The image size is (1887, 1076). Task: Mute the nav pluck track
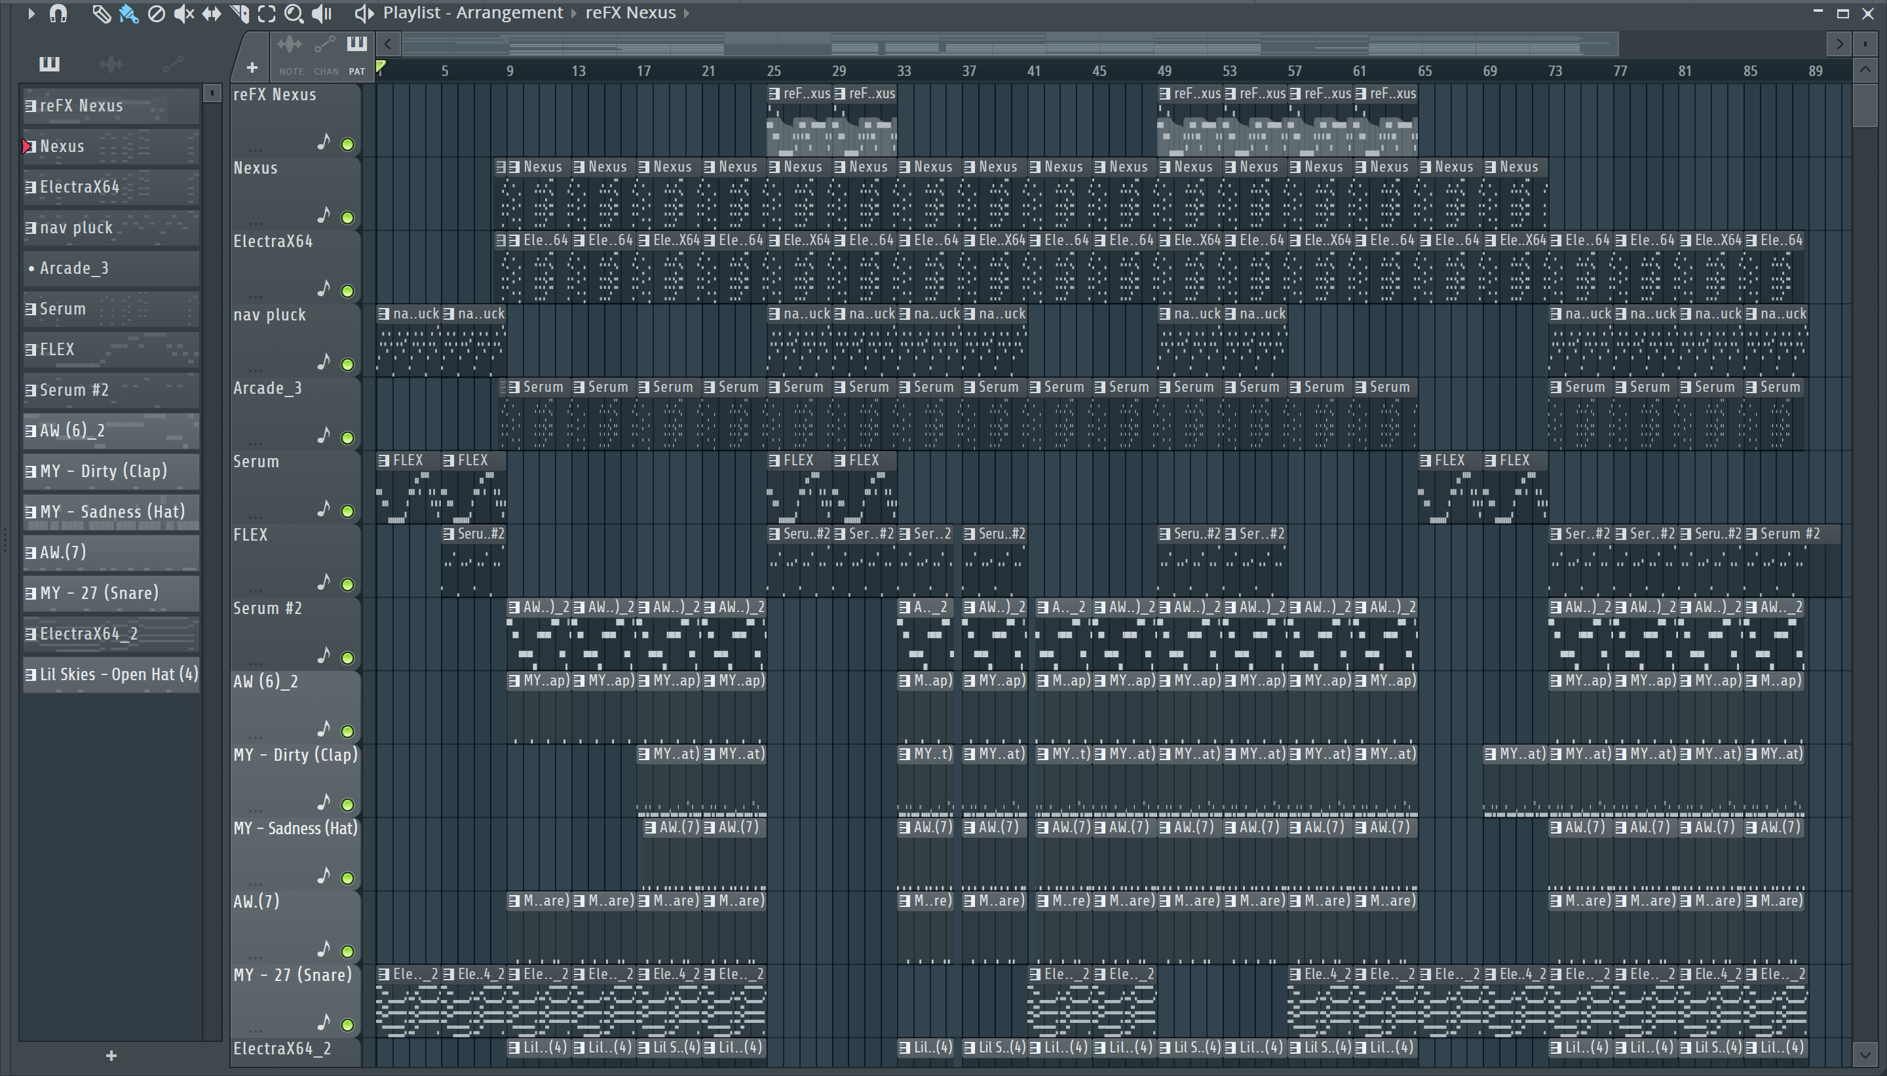tap(347, 364)
